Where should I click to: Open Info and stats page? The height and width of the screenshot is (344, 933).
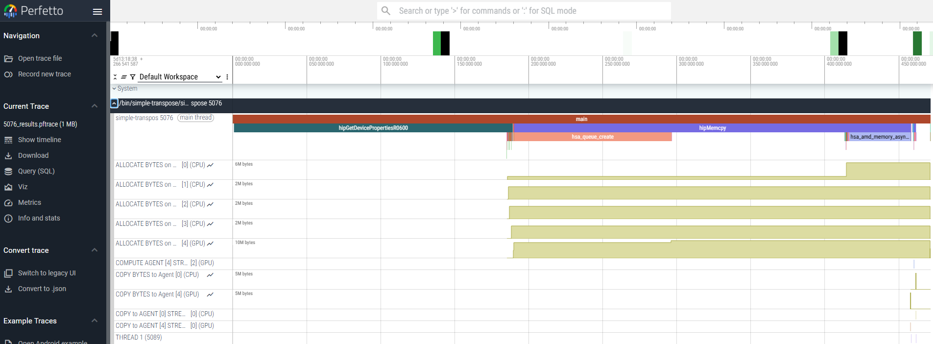[x=39, y=219]
